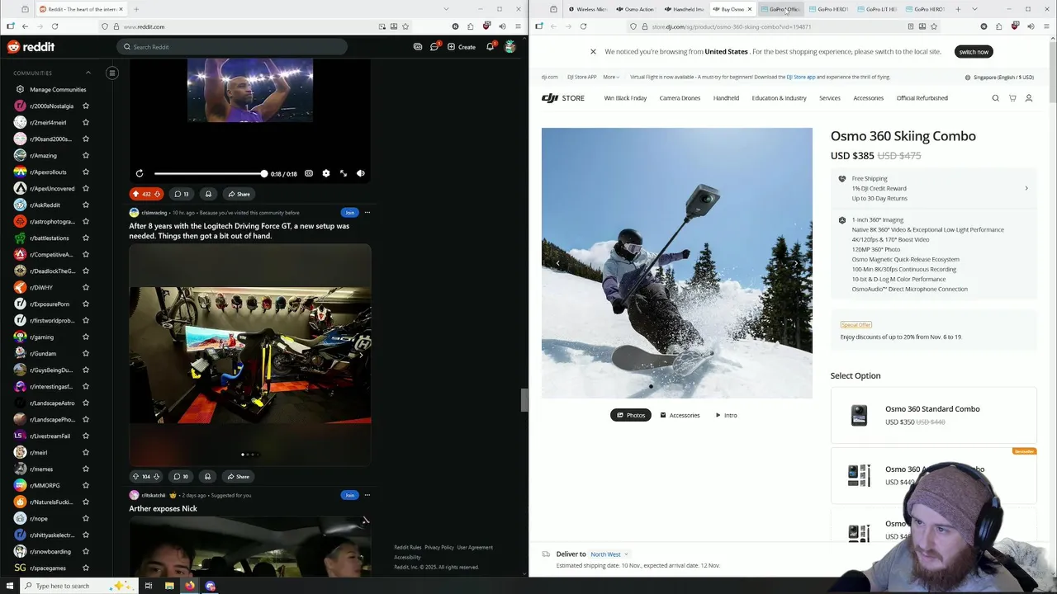
Task: Switch to Osmo Action browser tab
Action: (635, 9)
